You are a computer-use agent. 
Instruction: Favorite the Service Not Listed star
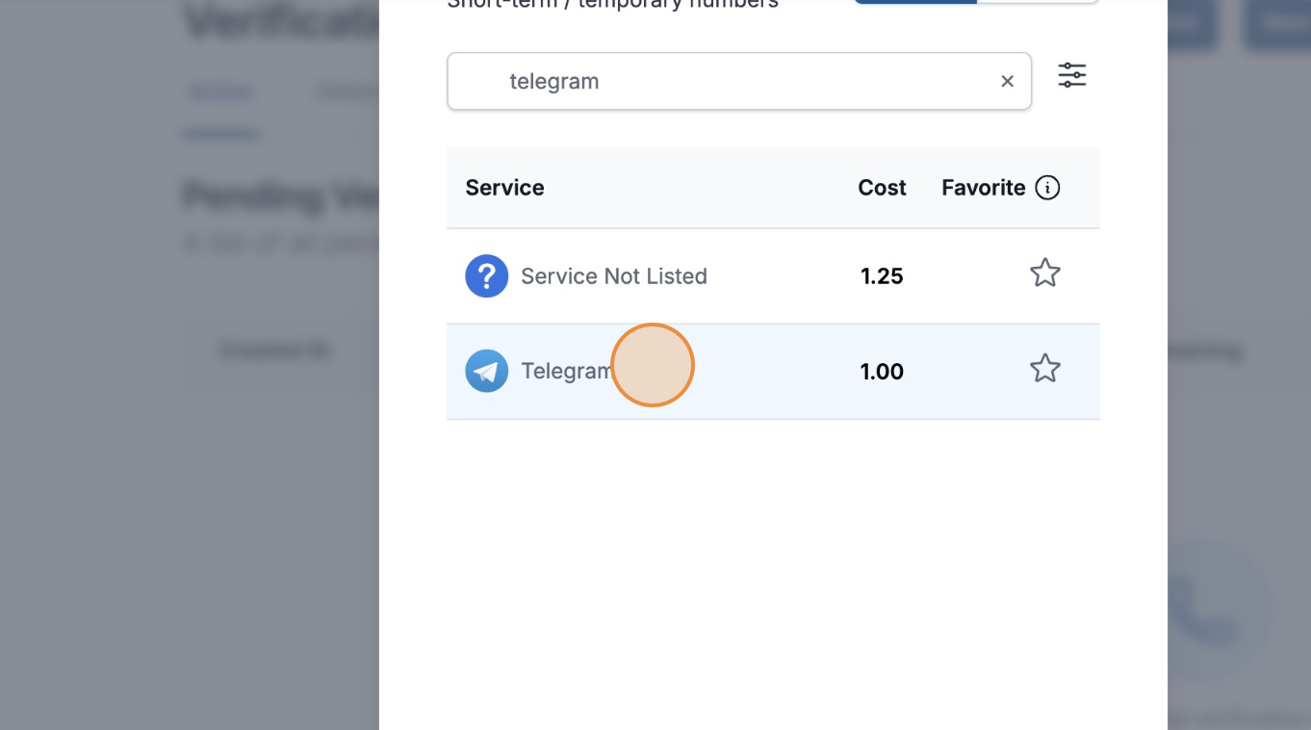1045,274
